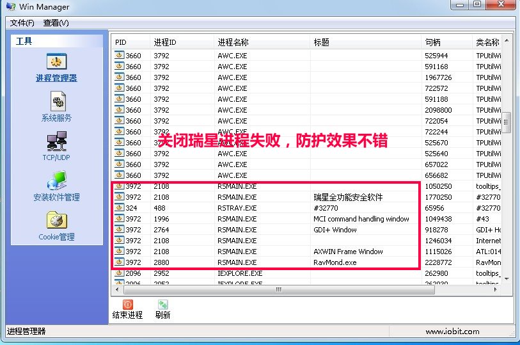Viewport: 520px width, 345px height.
Task: Open the Cookie管理 icon
Action: (x=57, y=220)
